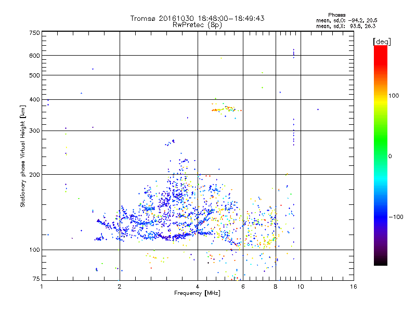Click the x-axis tick label 16

(x=354, y=287)
